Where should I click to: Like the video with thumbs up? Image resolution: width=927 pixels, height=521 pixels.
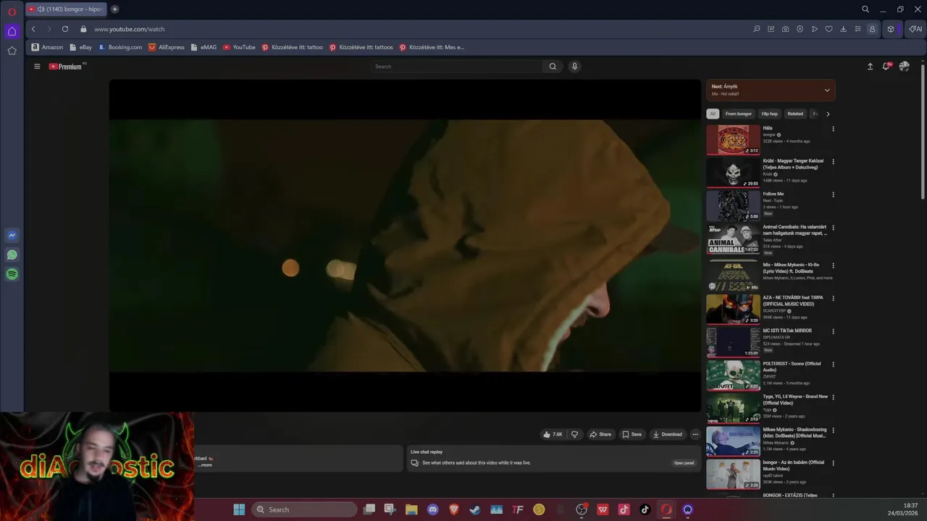[x=553, y=434]
